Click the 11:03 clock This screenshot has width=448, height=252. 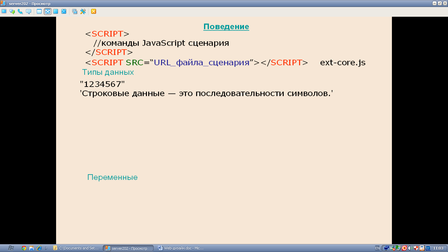coord(438,248)
